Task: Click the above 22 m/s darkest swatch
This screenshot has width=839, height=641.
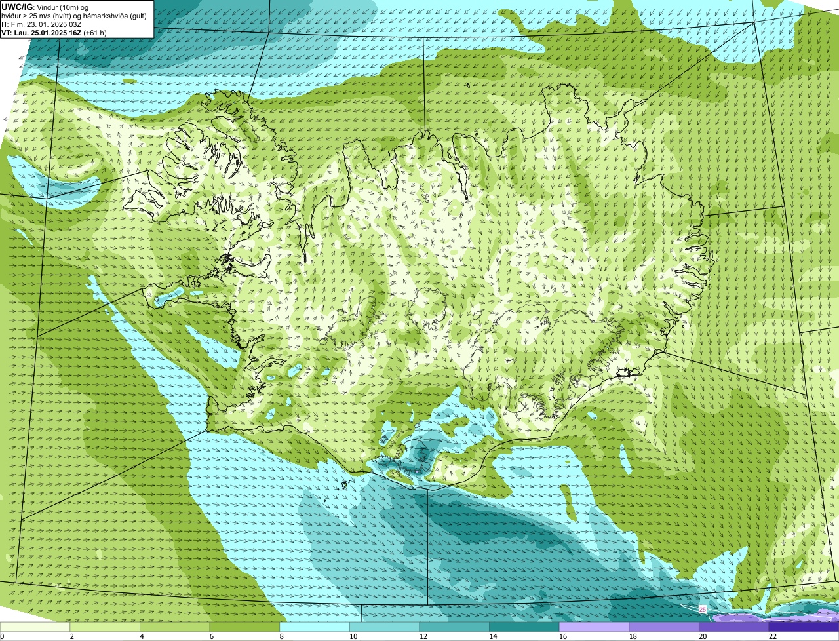Action: pyautogui.click(x=804, y=627)
